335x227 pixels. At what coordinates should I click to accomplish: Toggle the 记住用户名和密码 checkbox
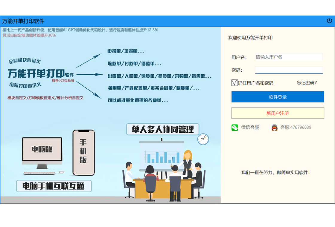[x=234, y=83]
